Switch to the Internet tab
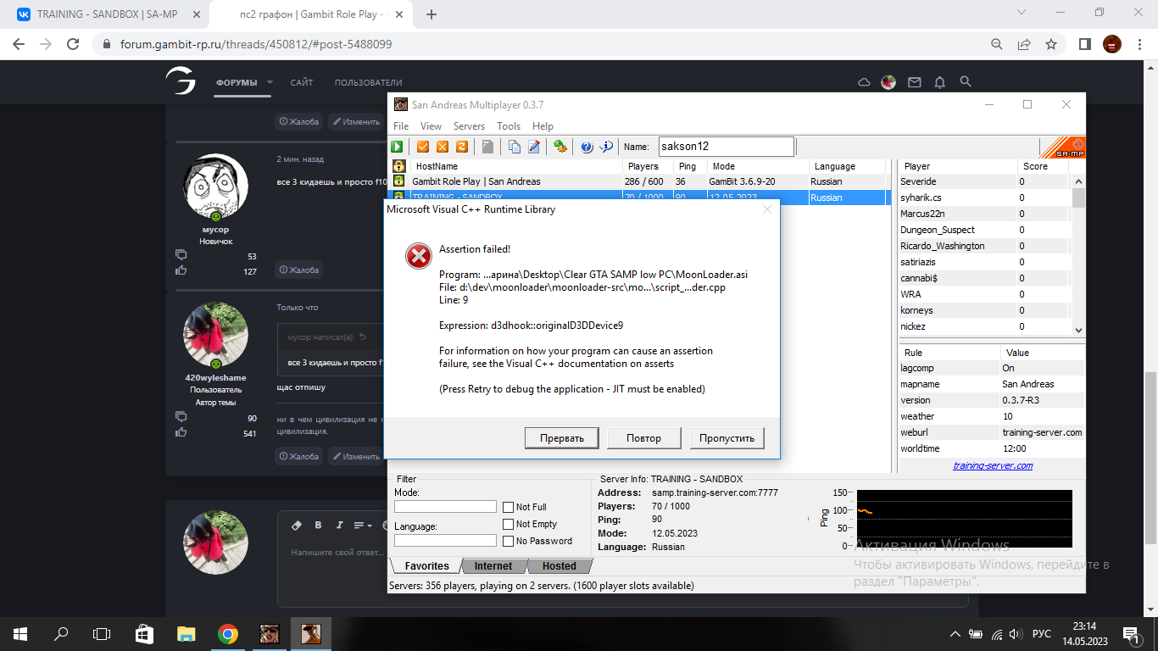Image resolution: width=1158 pixels, height=651 pixels. pos(493,566)
